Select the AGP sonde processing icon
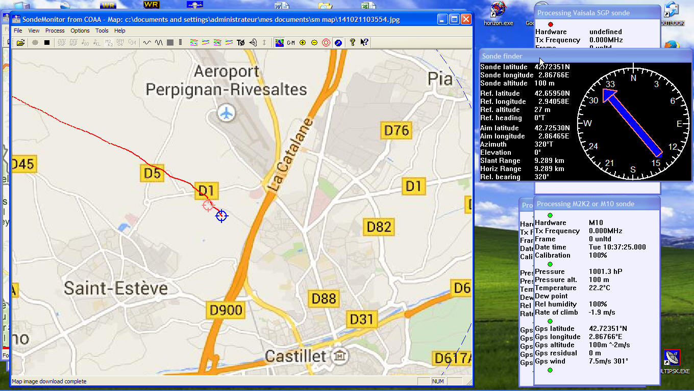 point(73,43)
